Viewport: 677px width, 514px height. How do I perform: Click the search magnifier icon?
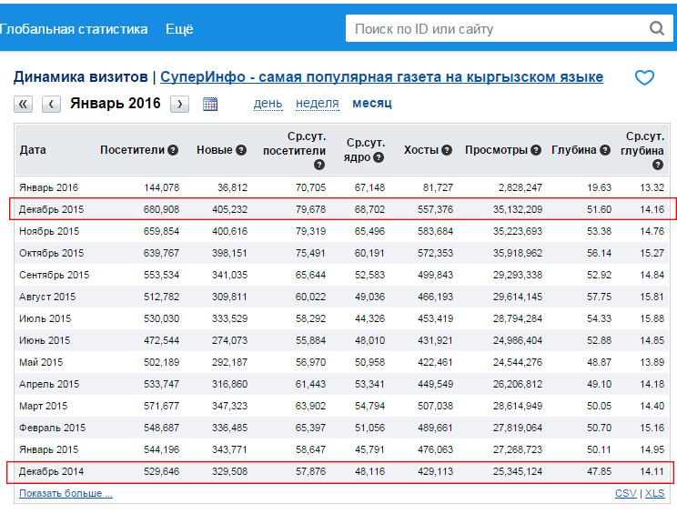[x=657, y=28]
